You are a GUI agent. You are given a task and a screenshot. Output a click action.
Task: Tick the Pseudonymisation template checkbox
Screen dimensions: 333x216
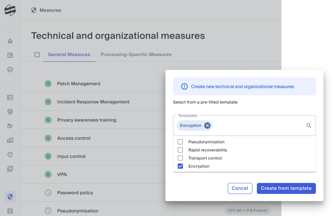click(x=180, y=142)
